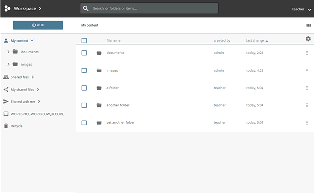The height and width of the screenshot is (193, 314).
Task: Open Recycle section
Action: tap(16, 126)
